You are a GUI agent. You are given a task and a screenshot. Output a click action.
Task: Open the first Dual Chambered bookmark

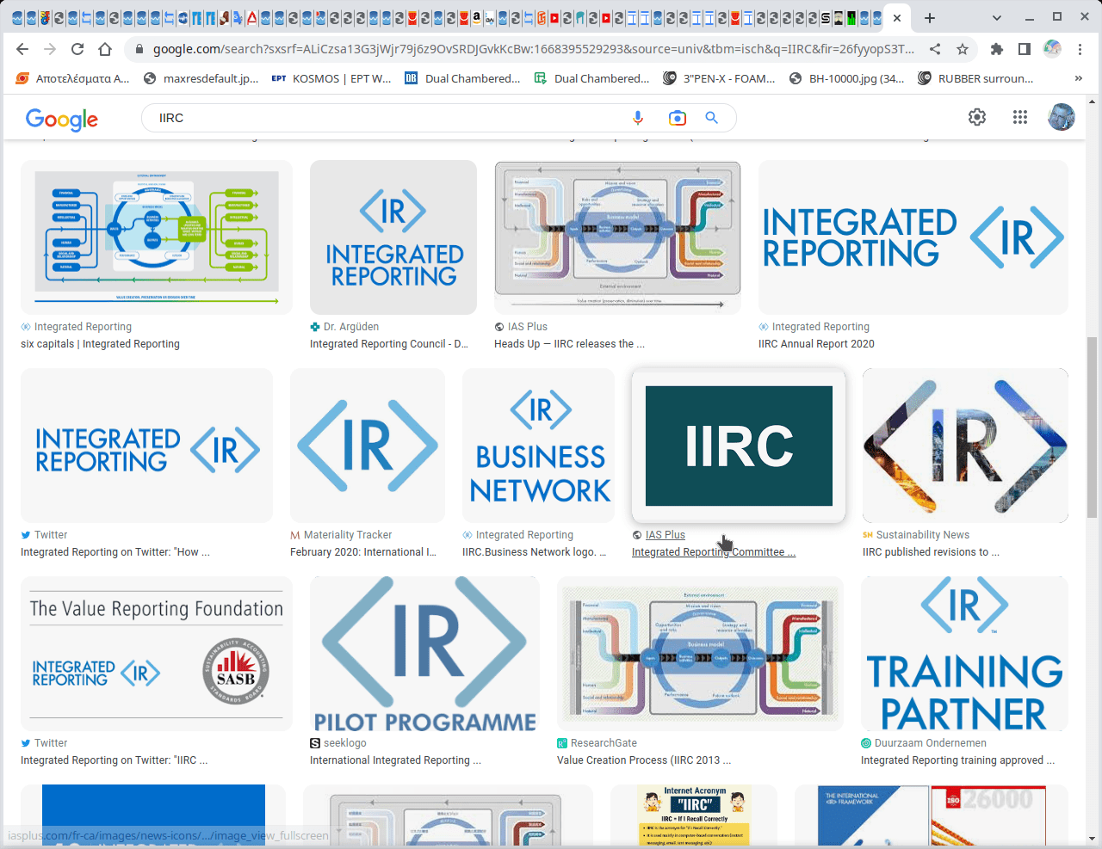(463, 78)
